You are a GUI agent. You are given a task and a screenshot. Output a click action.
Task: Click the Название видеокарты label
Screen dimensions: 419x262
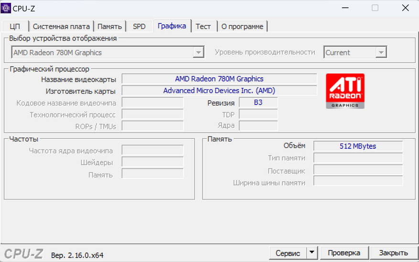coord(78,80)
